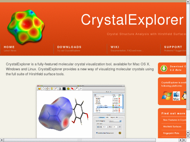Click the 'Find out more' heading
190x142 pixels.
173,113
